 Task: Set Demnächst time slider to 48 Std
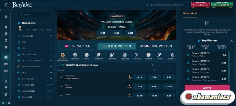(x=49, y=30)
